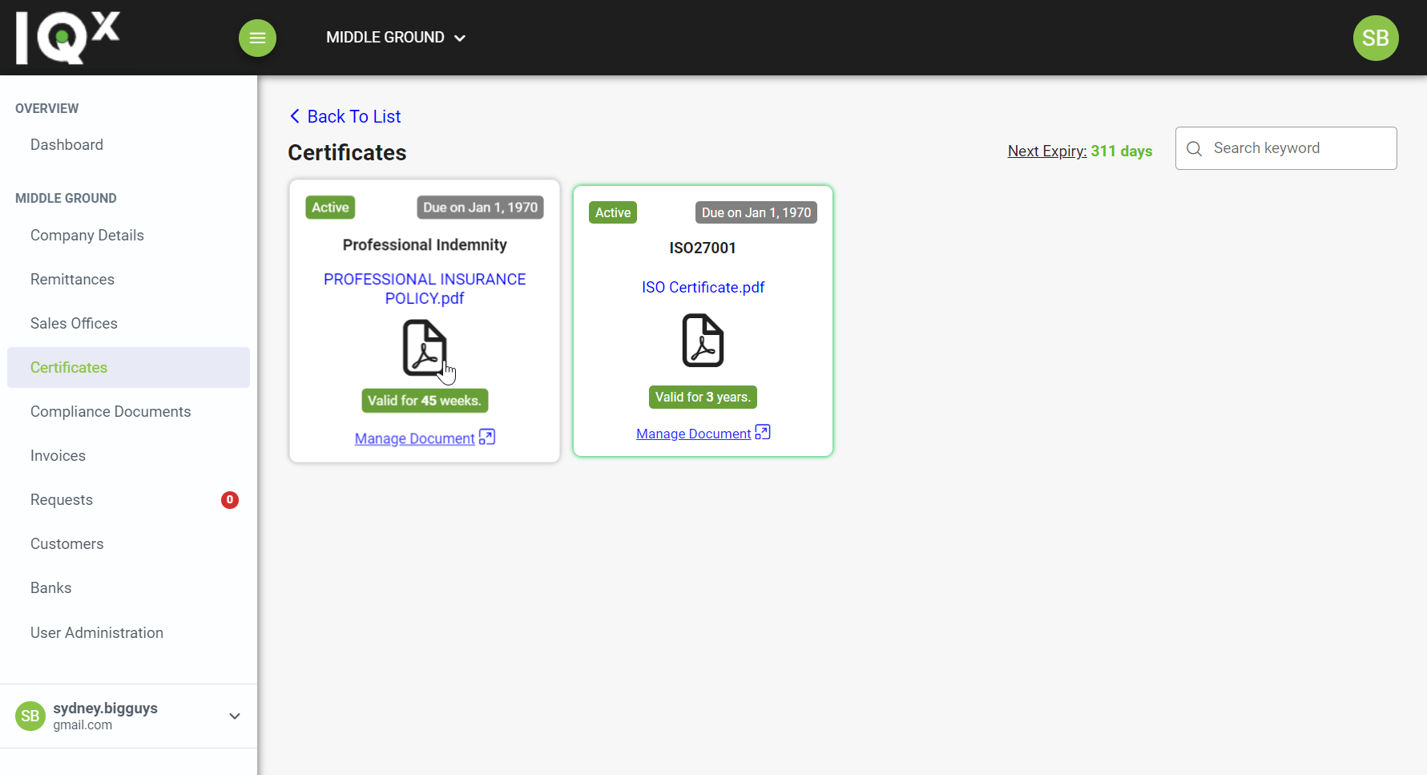Open the Professional Indemnity PDF file icon

(425, 349)
